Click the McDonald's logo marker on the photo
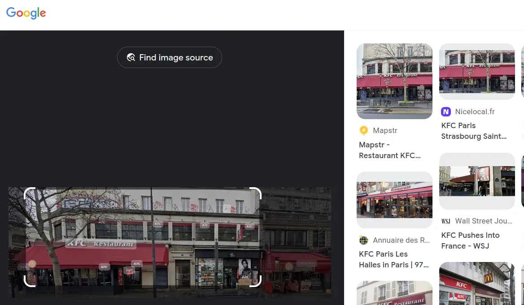The image size is (524, 305). (x=32, y=264)
